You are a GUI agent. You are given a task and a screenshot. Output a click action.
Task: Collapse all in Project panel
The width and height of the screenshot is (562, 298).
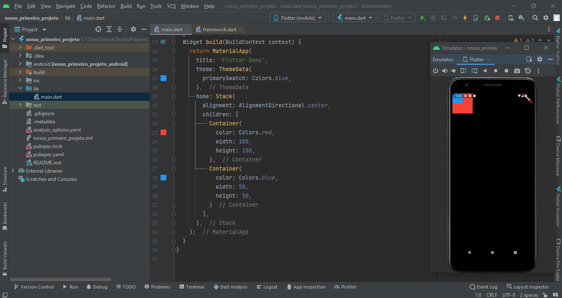(x=120, y=29)
